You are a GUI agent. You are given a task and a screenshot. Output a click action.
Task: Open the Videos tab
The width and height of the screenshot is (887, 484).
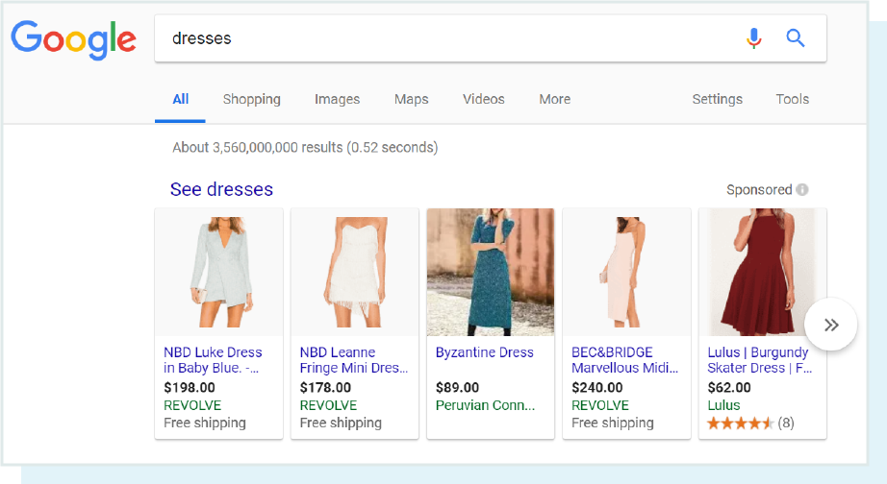pos(483,99)
